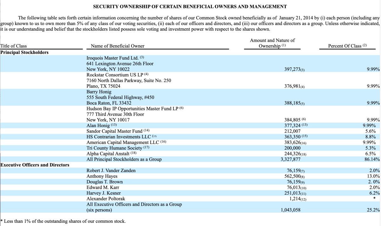Click 'Barry Honig' name
The height and width of the screenshot is (226, 381).
point(99,92)
